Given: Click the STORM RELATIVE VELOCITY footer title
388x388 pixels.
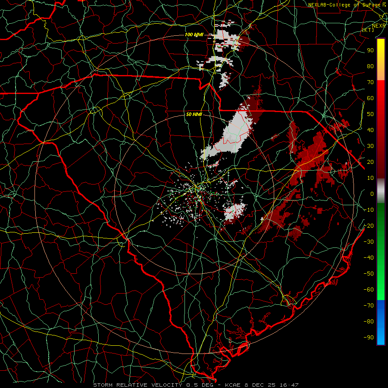Looking at the screenshot, I should pyautogui.click(x=137, y=385).
